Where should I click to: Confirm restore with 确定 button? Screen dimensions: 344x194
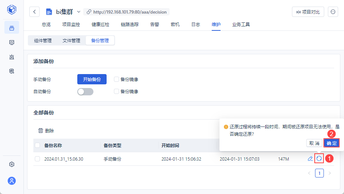click(332, 143)
